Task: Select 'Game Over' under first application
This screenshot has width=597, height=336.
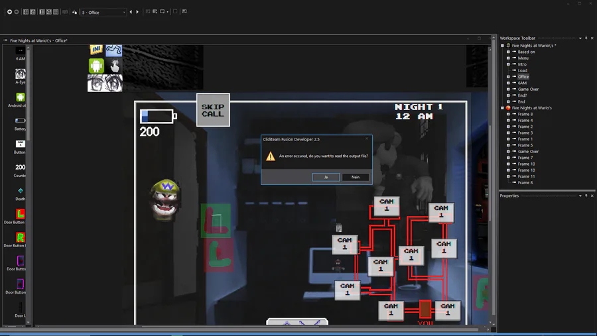Action: [x=528, y=89]
